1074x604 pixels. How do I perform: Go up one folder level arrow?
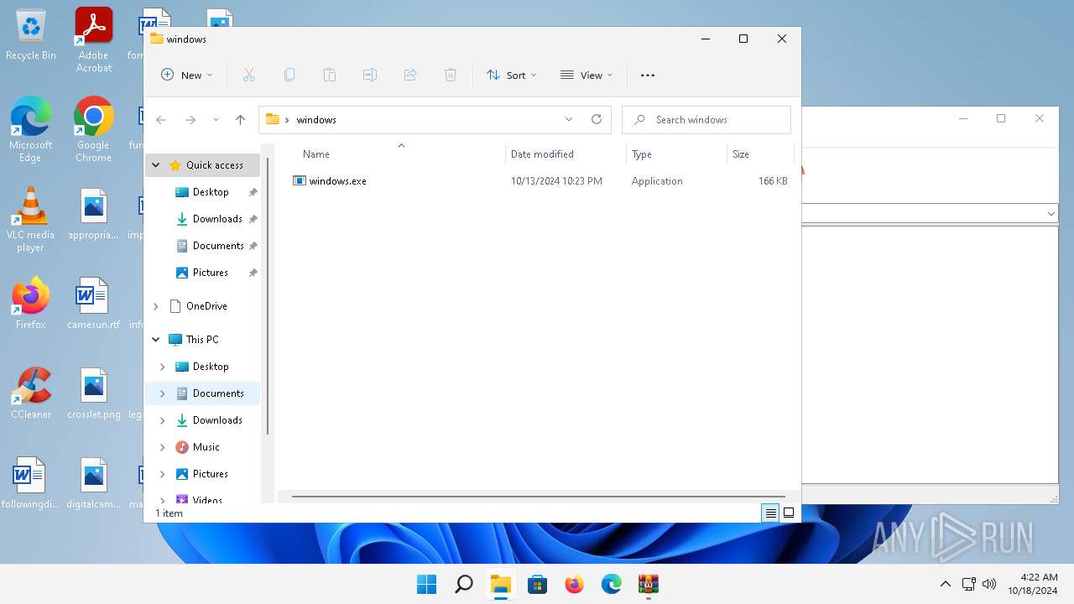[x=240, y=120]
